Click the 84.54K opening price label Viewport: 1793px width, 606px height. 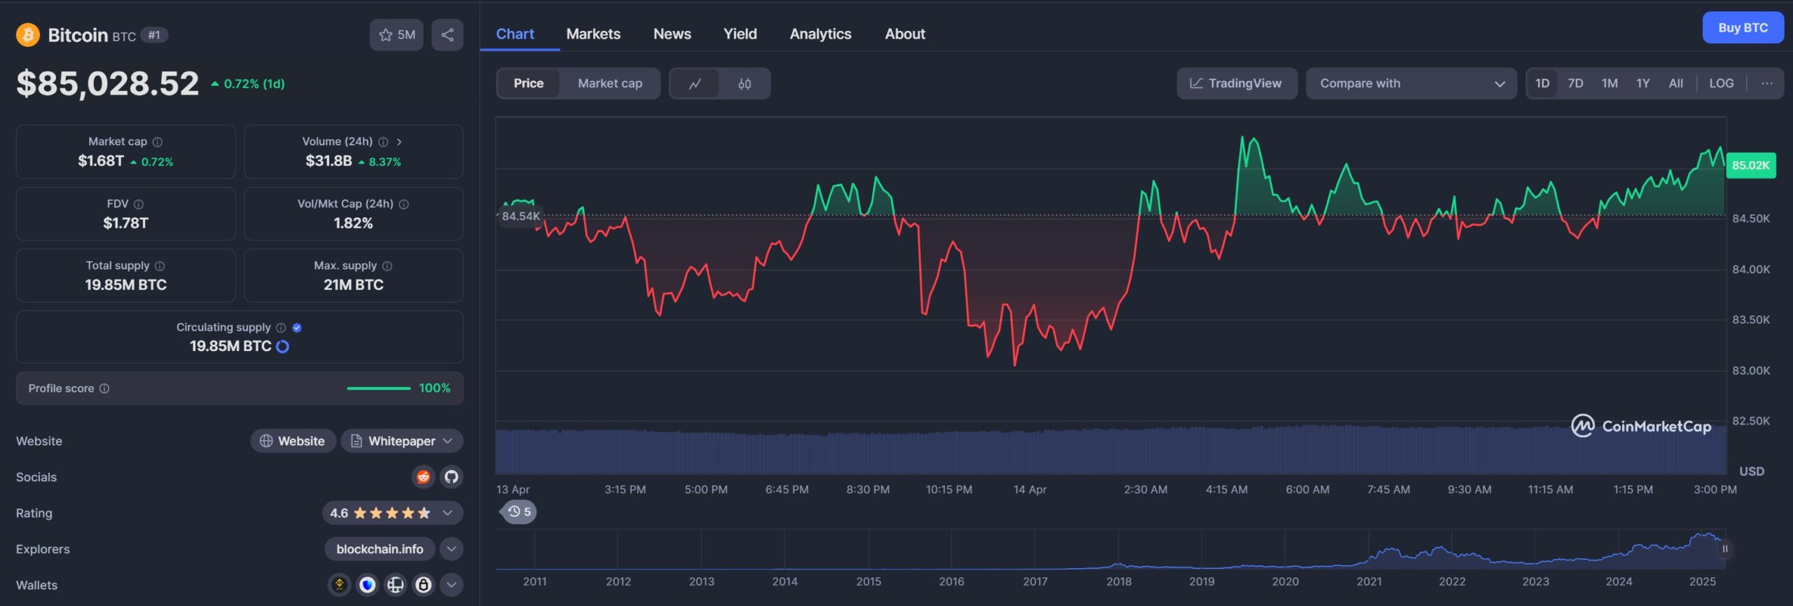point(521,216)
